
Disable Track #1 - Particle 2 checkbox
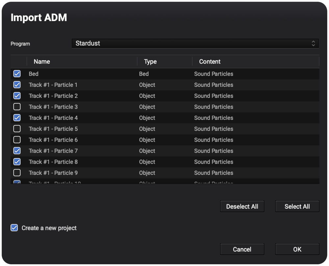17,96
